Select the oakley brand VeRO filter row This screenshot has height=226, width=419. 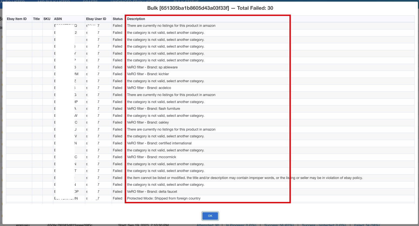coord(148,122)
